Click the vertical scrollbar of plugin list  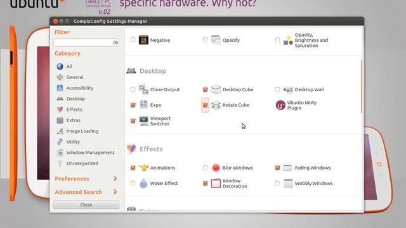[x=362, y=86]
